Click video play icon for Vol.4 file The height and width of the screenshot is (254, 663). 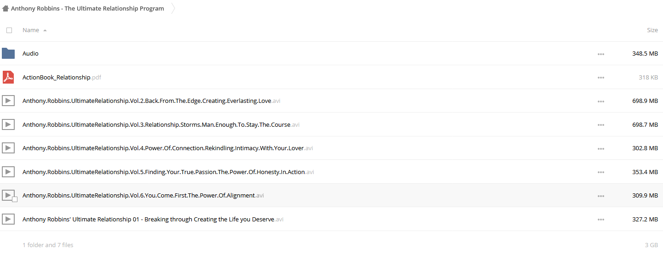tap(8, 148)
